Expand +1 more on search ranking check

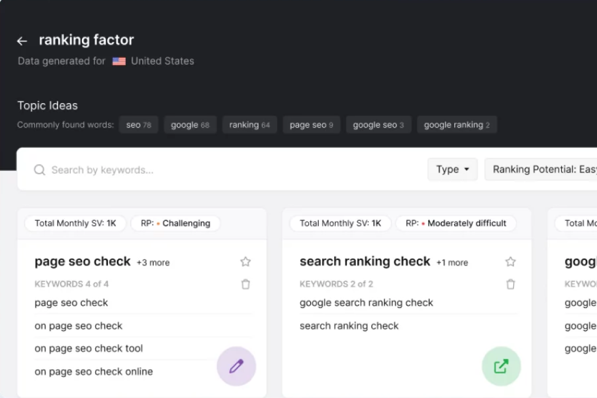coord(452,263)
